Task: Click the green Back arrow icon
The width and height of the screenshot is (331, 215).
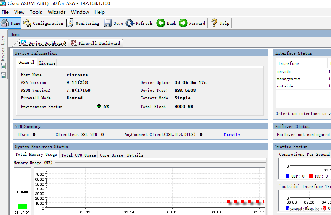Action: click(x=161, y=23)
